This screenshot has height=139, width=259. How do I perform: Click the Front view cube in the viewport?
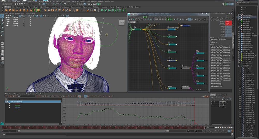pyautogui.click(x=122, y=23)
